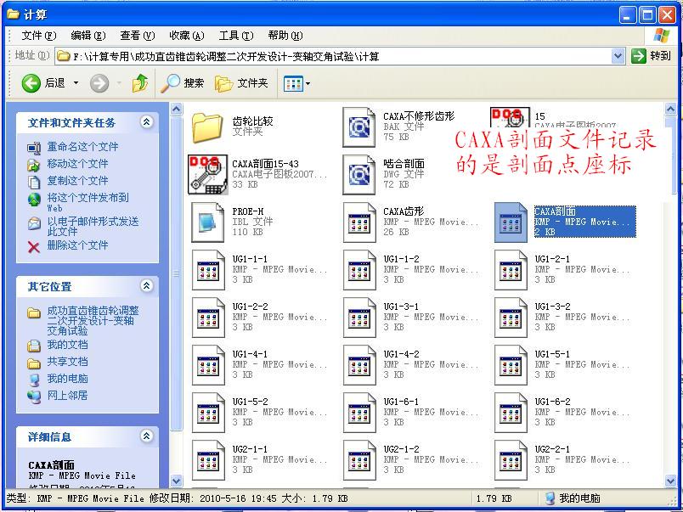Open the 帮助(H) menu
Image resolution: width=683 pixels, height=512 pixels.
285,36
